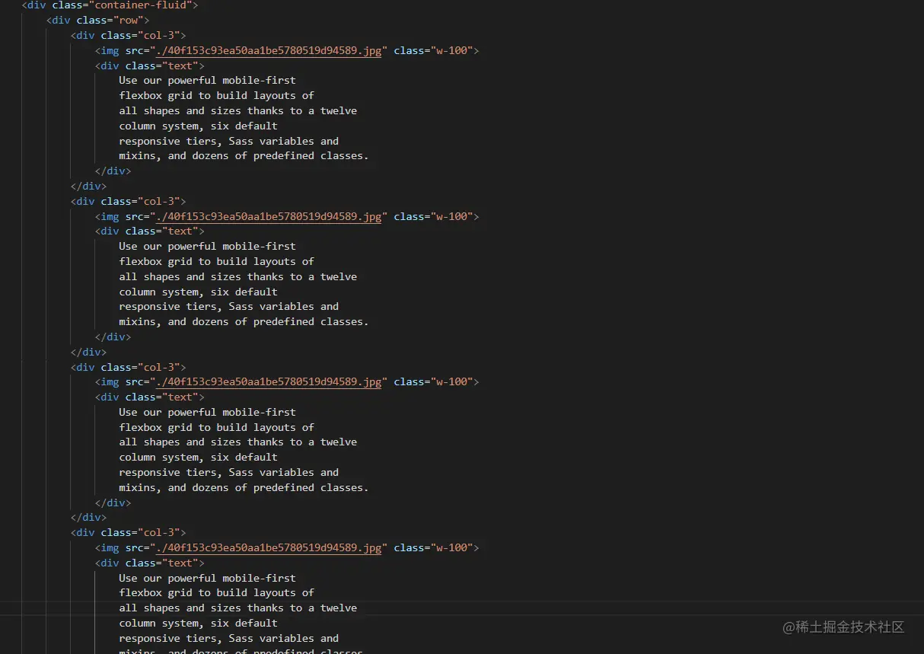Click "Use our powerful mobile-first" in the first text block
Image resolution: width=924 pixels, height=654 pixels.
coord(207,80)
